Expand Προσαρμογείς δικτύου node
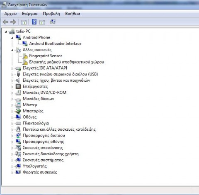The image size is (199, 195). [x=12, y=136]
